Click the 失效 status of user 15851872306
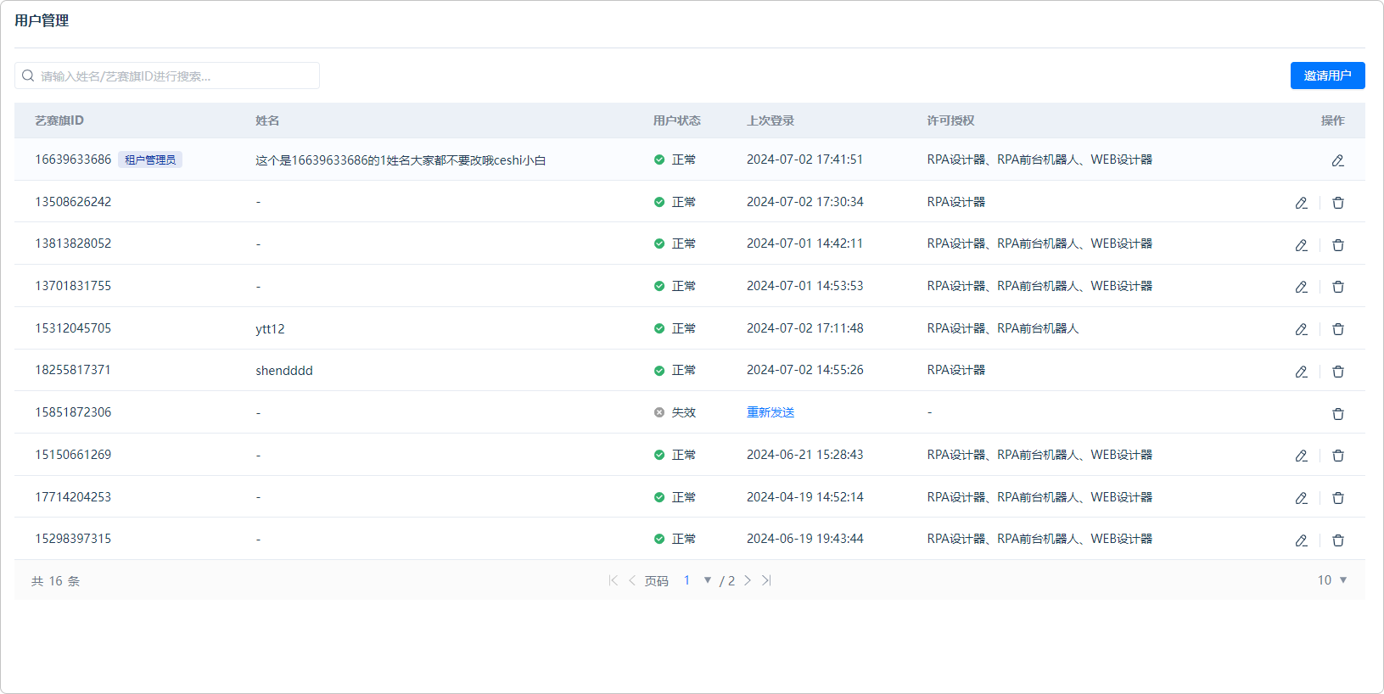Screen dimensions: 1384x694 tap(675, 412)
